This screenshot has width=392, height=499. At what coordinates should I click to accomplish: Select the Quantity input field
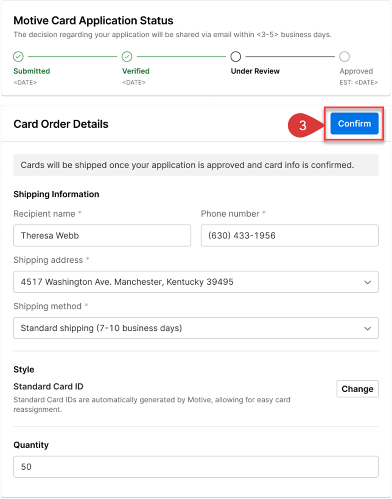click(x=196, y=467)
